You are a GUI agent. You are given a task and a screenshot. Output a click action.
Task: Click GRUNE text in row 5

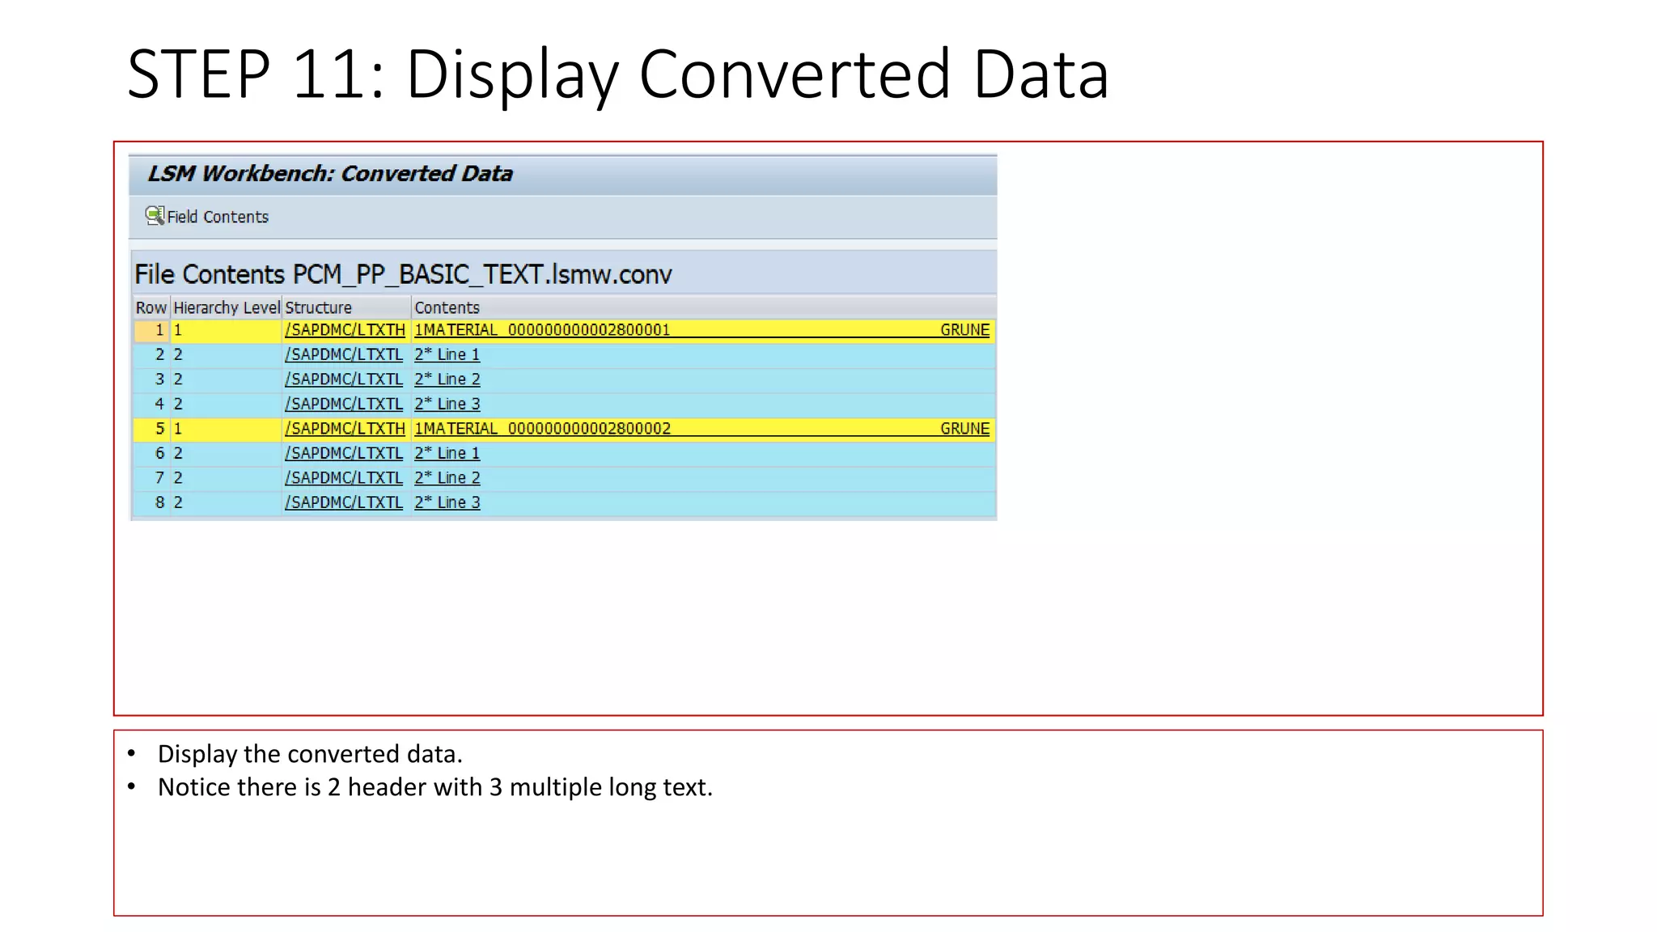point(964,429)
